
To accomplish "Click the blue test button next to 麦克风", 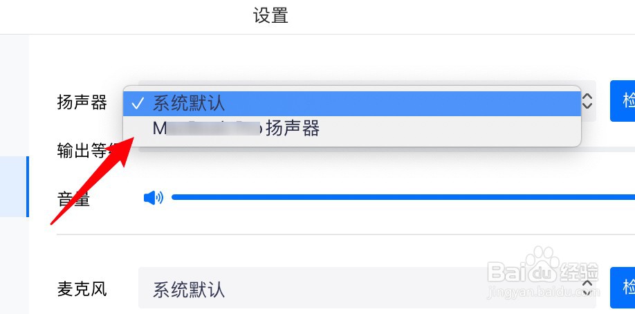I will (x=623, y=288).
